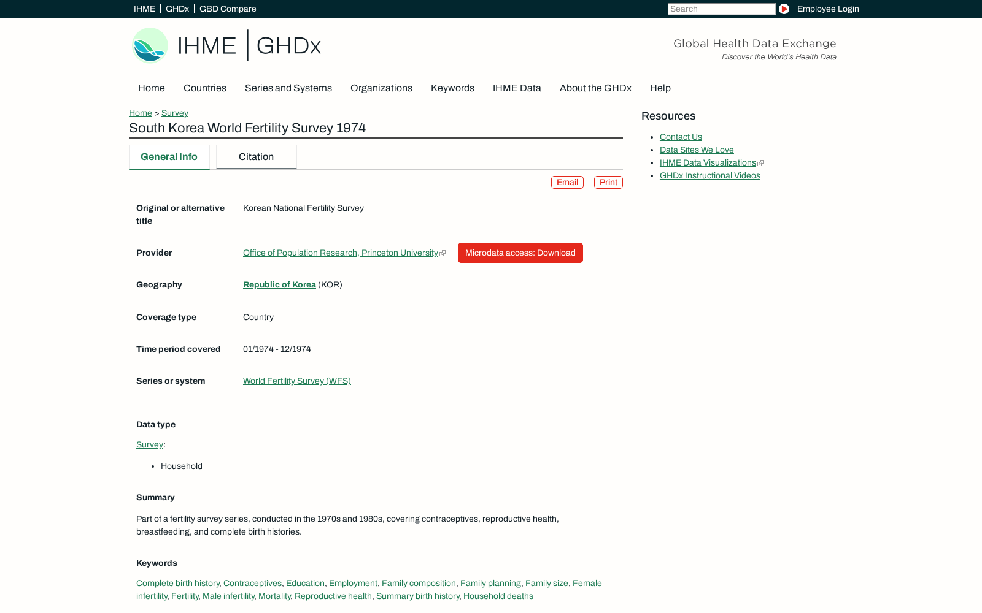The height and width of the screenshot is (613, 982).
Task: Click the Family planning keyword
Action: click(490, 584)
